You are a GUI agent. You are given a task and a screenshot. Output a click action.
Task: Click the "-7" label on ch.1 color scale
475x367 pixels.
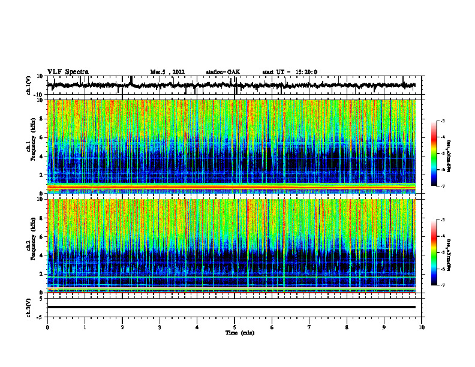(x=442, y=186)
